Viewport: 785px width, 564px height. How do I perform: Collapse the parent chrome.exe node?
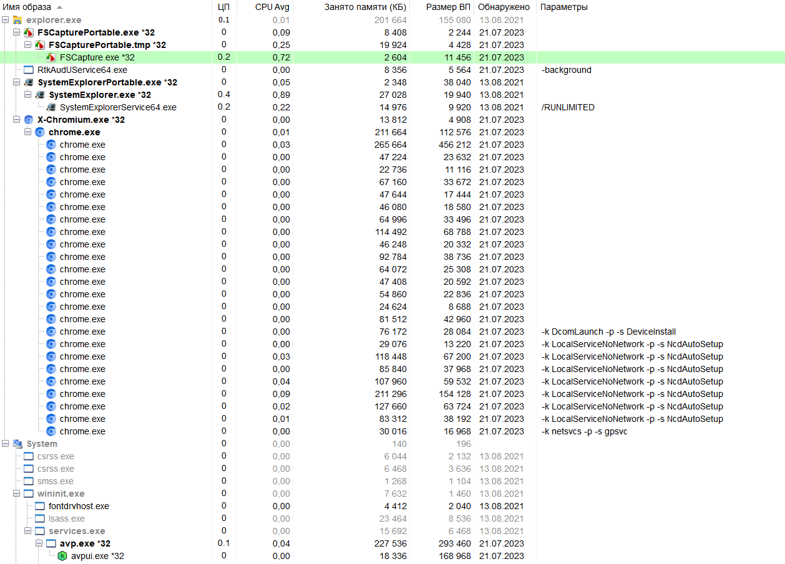(28, 132)
